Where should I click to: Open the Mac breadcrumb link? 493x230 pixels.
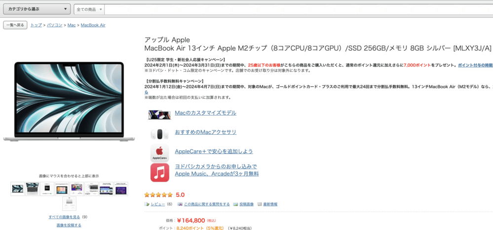point(72,25)
